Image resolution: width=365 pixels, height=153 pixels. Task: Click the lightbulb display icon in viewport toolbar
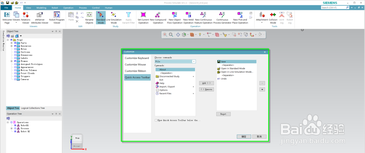tap(200, 35)
